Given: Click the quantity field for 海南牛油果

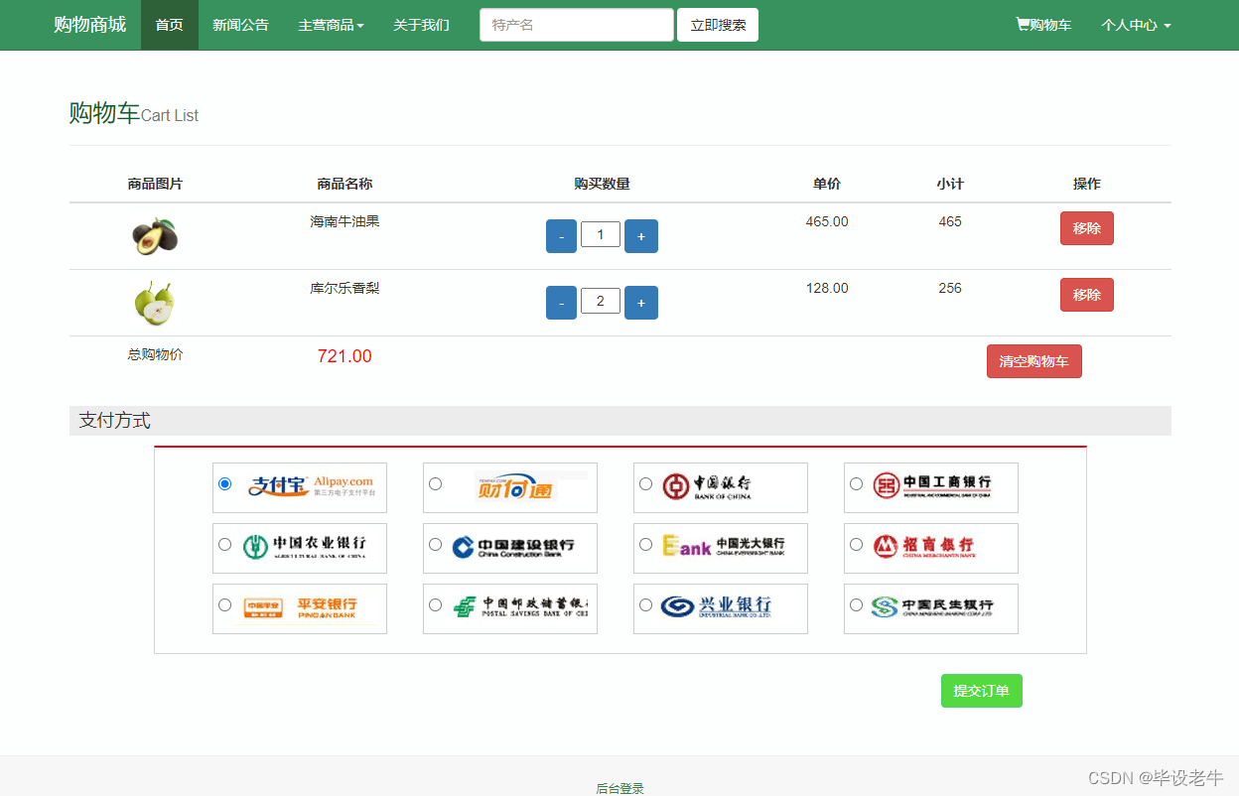Looking at the screenshot, I should (601, 234).
